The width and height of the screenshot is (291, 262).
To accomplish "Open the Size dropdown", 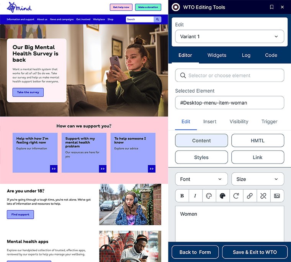I will pyautogui.click(x=258, y=179).
